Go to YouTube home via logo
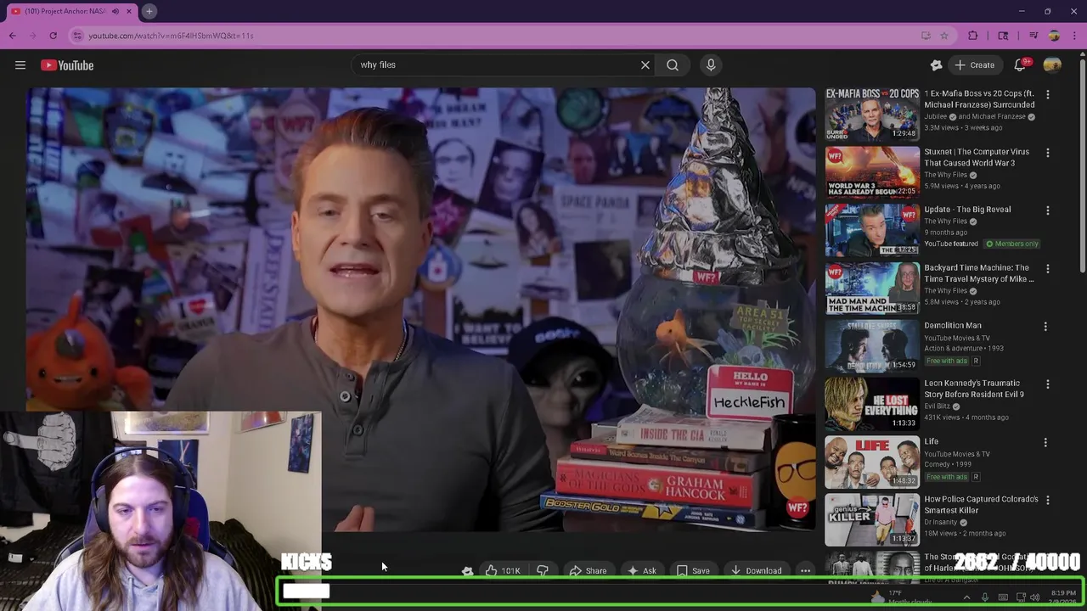 tap(67, 65)
